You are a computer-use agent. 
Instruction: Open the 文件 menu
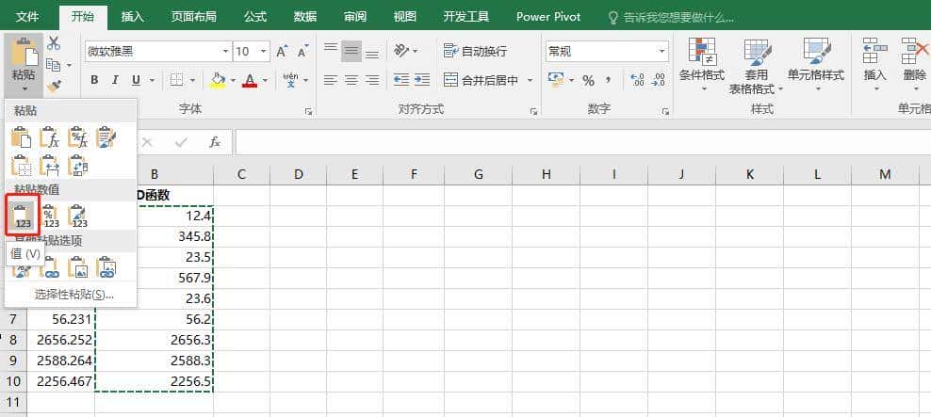point(28,17)
